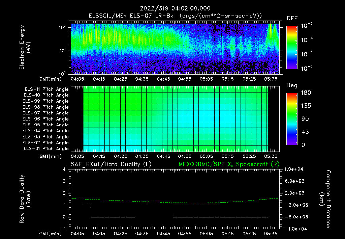Click 04:55 time tick under the spectrogram

click(185, 79)
